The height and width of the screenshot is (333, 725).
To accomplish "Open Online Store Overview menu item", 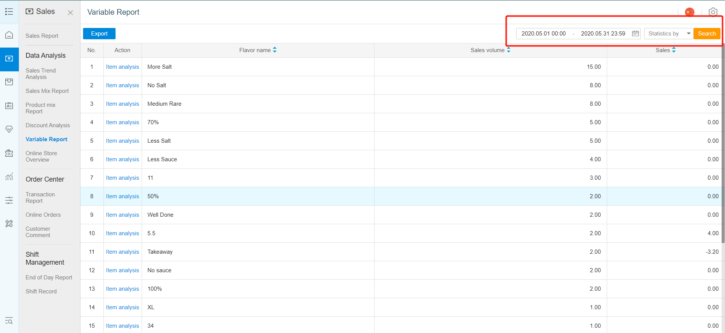I will click(42, 156).
